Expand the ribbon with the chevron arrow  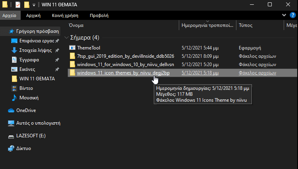point(284,15)
